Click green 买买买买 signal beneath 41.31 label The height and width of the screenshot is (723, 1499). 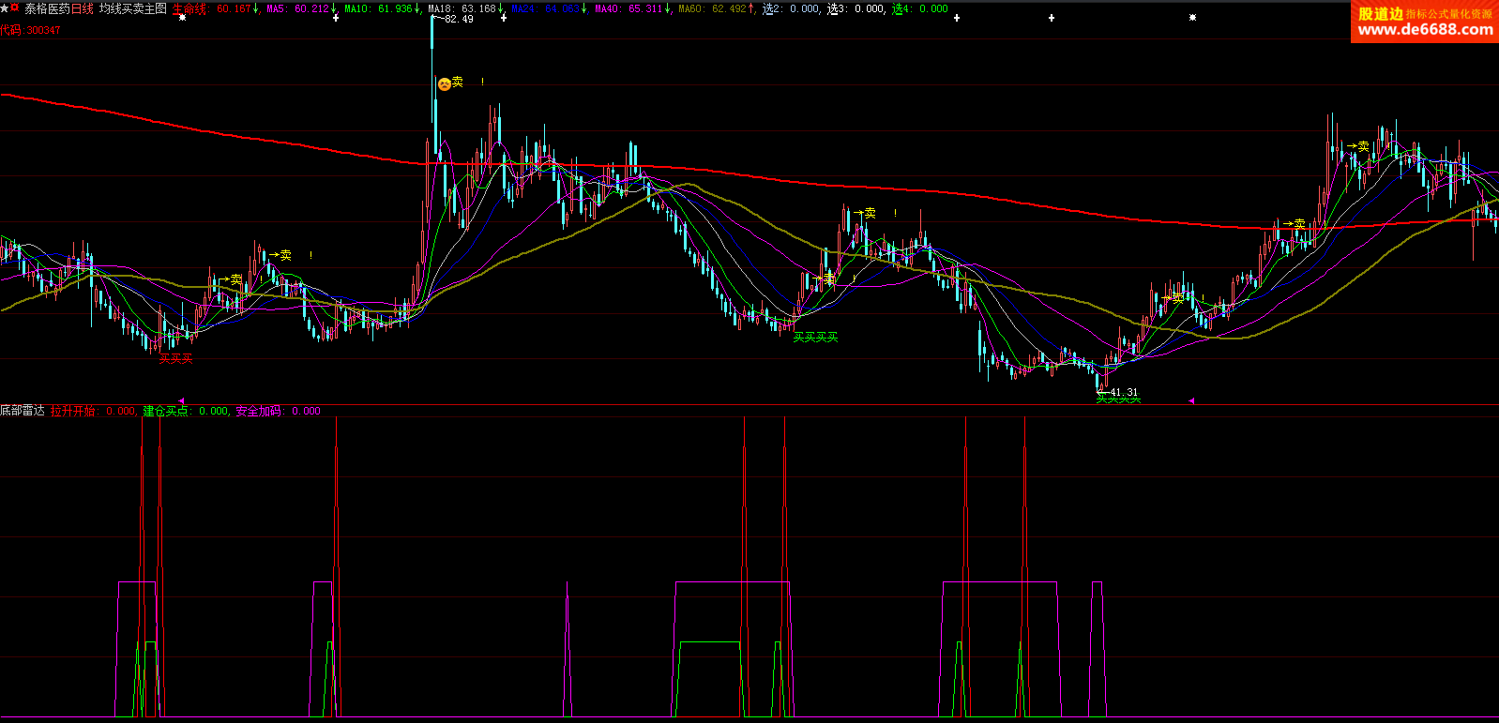point(1118,401)
